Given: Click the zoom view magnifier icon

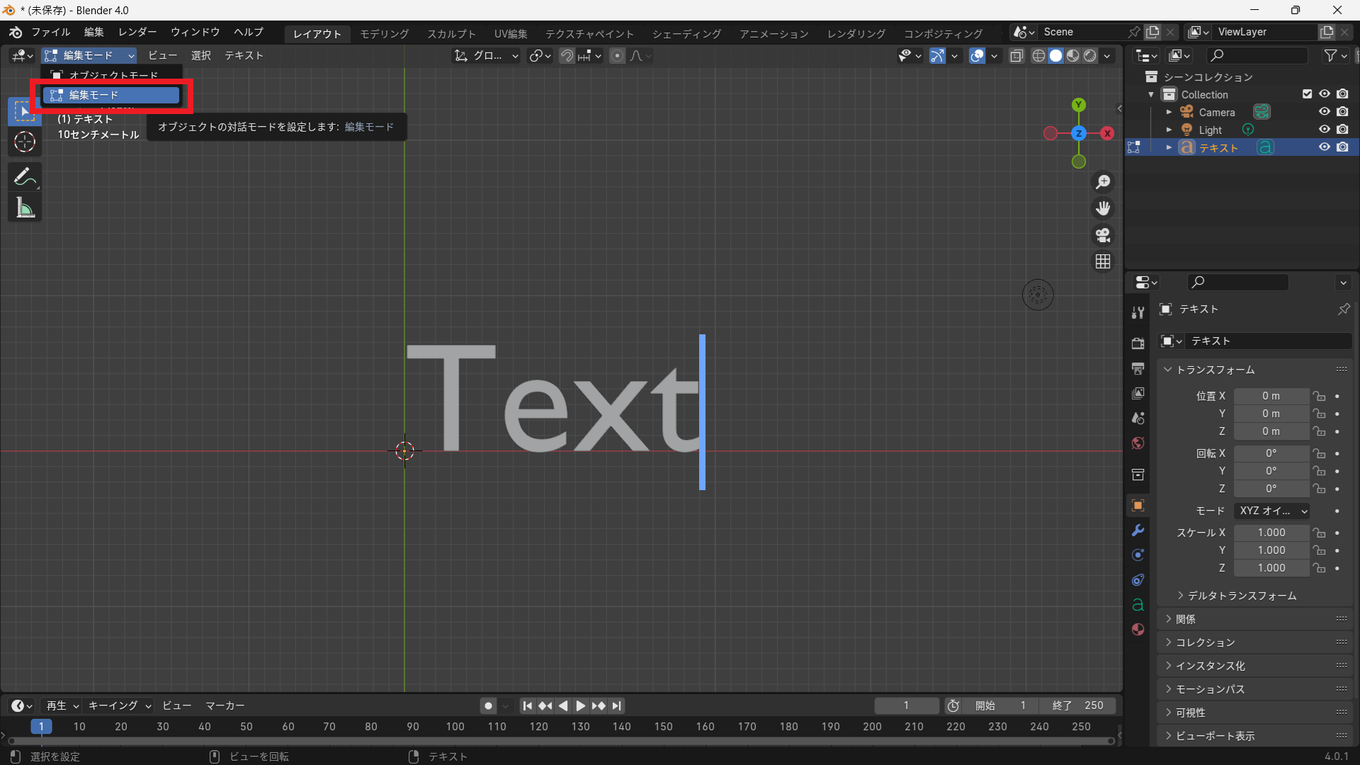Looking at the screenshot, I should (x=1103, y=183).
